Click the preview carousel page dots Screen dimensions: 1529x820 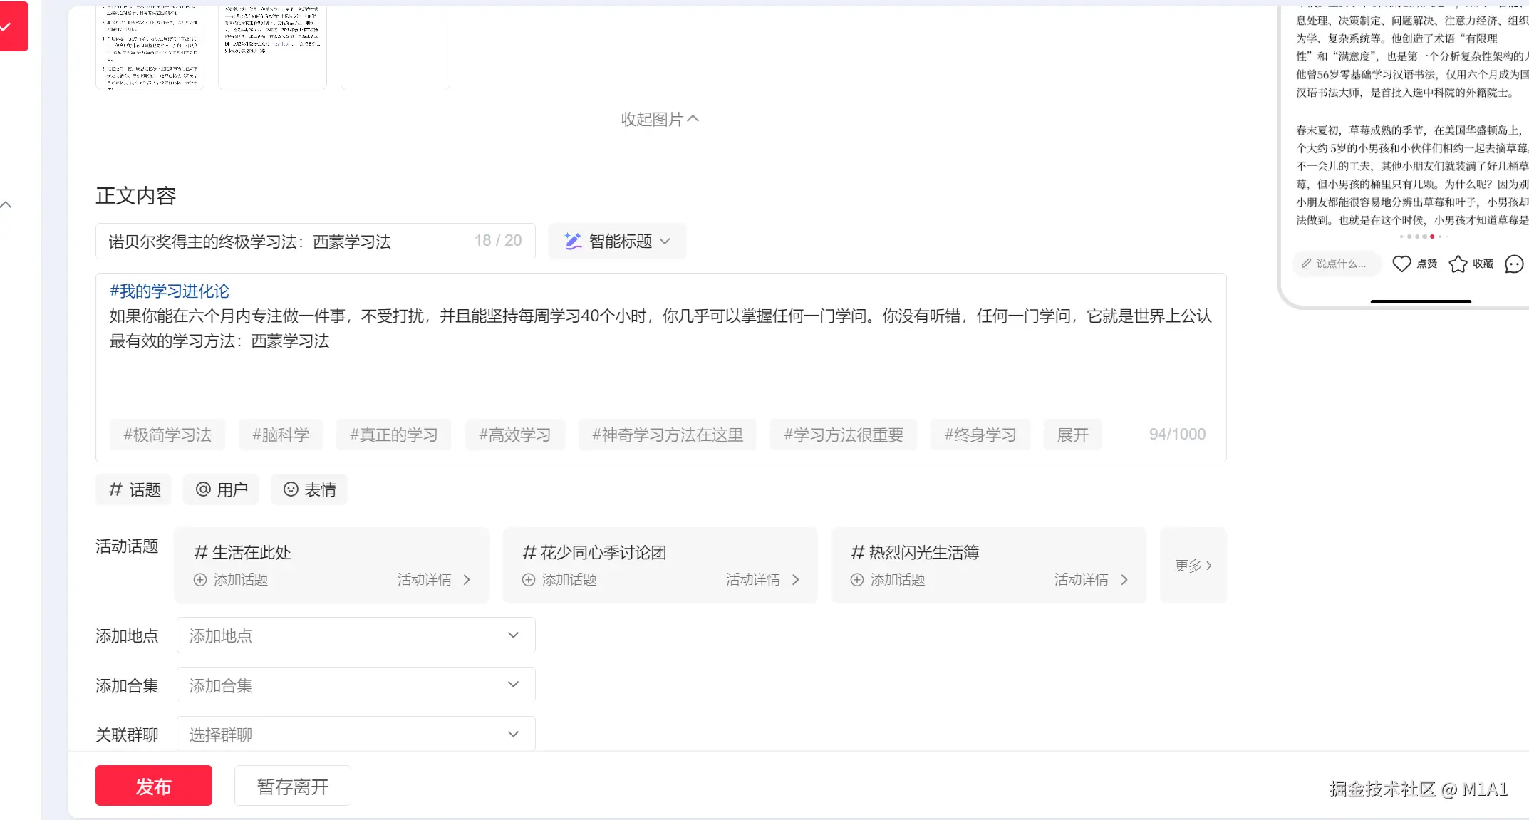pyautogui.click(x=1423, y=237)
